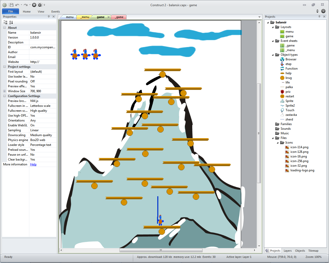This screenshot has width=329, height=263.
Task: Save the project with the toolbar disk icon
Action: pos(11,5)
